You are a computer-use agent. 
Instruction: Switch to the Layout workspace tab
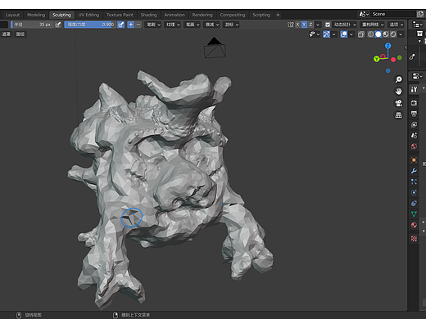tap(12, 15)
